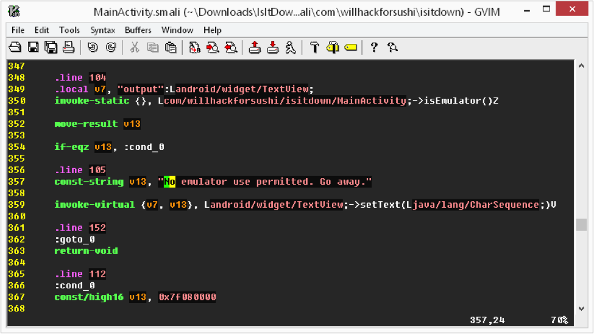Click 'const/high16' on line 367

click(89, 297)
